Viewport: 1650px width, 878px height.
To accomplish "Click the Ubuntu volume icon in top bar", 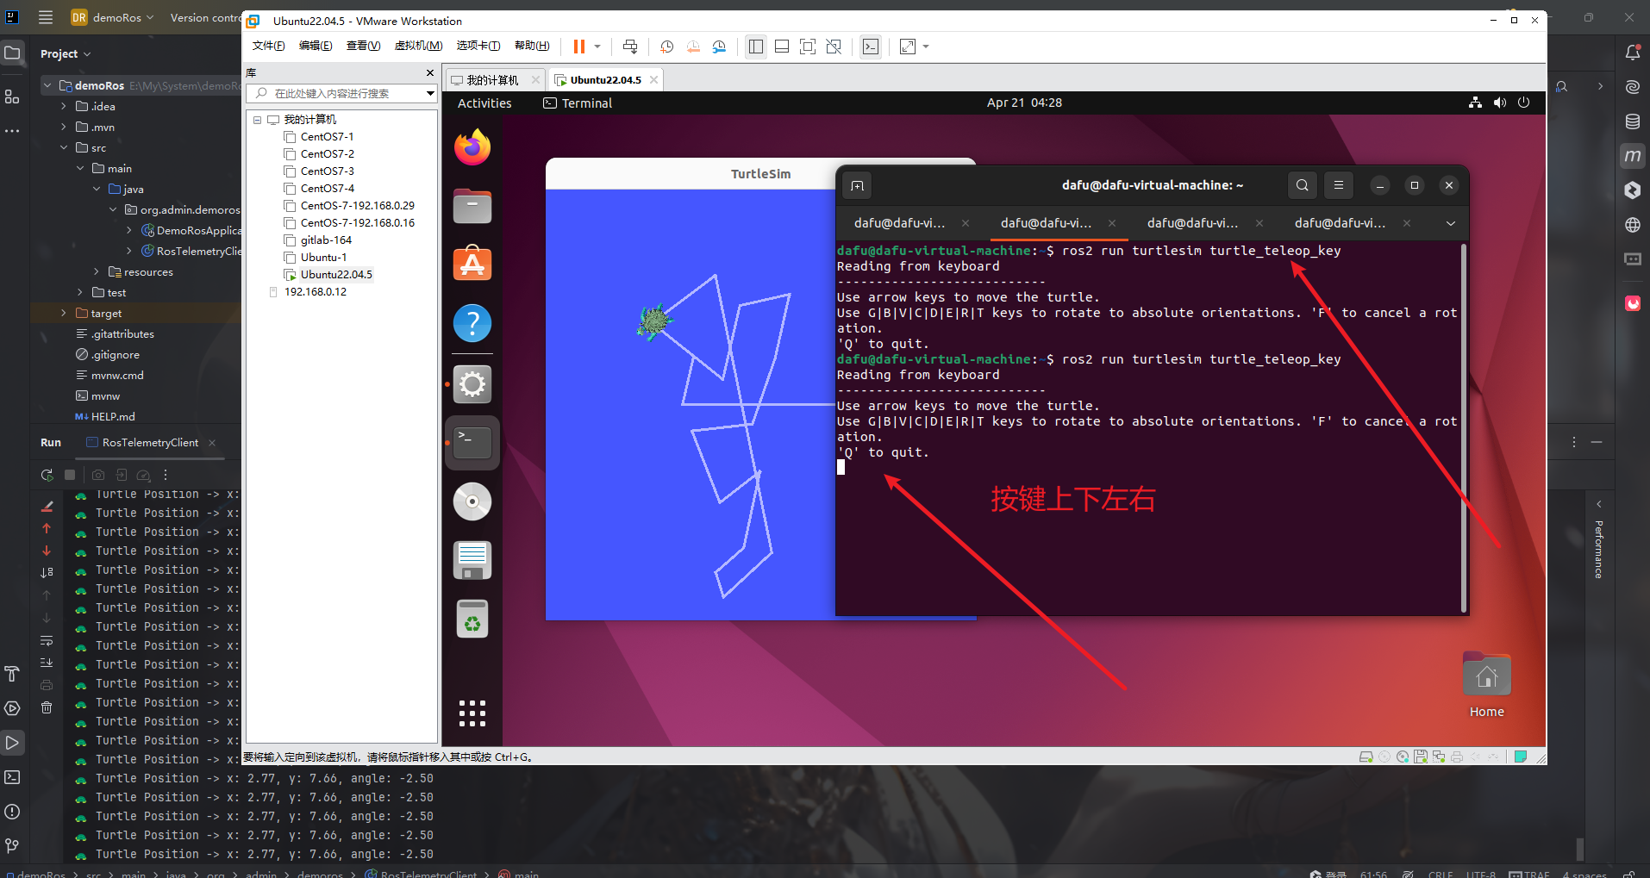I will pos(1500,103).
